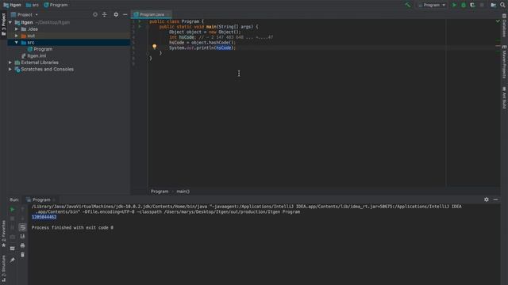Click the highlighted hsCode in println
The height and width of the screenshot is (285, 508).
click(x=224, y=47)
